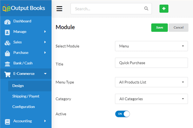Click the Accounting book icon
Screen dimensions: 193x128
tap(7, 122)
